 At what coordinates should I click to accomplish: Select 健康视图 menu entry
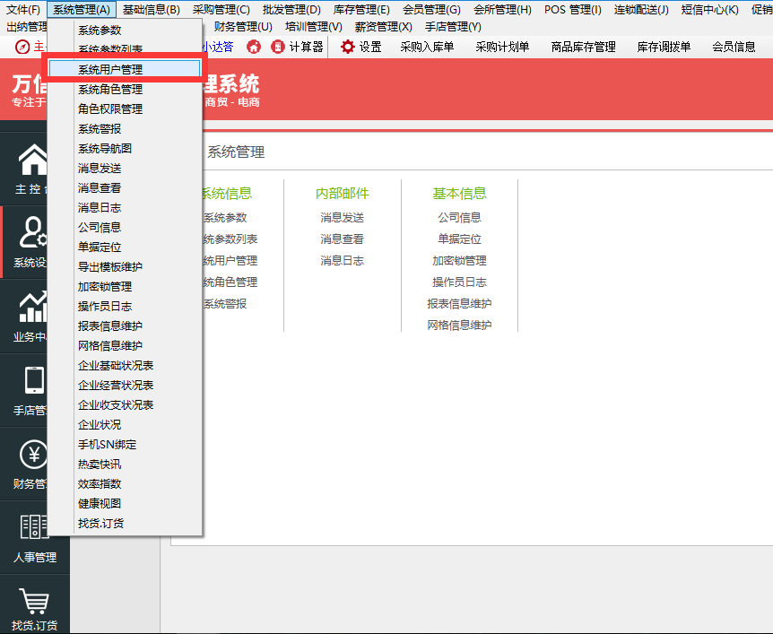point(100,503)
